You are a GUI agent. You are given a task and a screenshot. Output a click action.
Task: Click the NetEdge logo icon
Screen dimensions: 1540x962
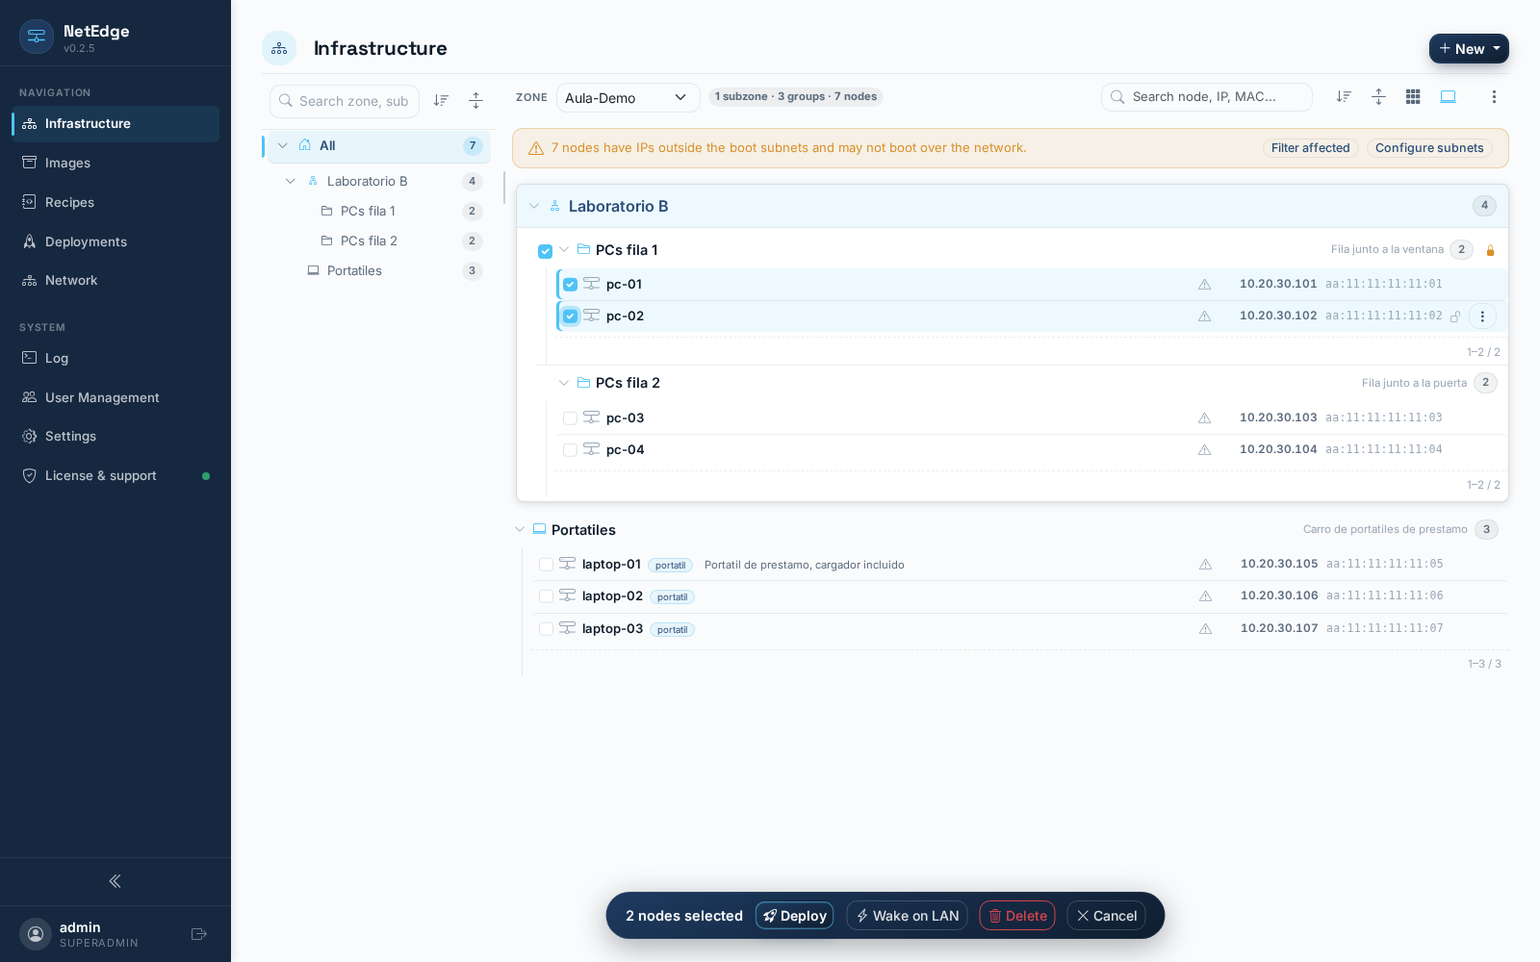coord(37,37)
